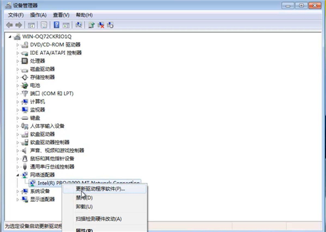The image size is (326, 232).
Task: Choose 更新驱动程序软件(P)... from context menu
Action: pos(101,189)
